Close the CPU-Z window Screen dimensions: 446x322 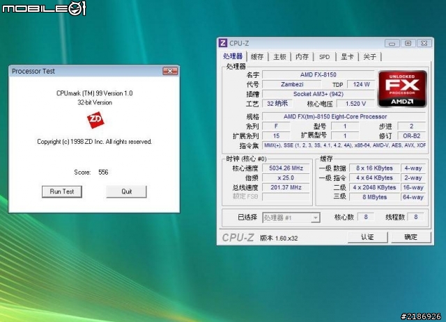tap(424, 43)
